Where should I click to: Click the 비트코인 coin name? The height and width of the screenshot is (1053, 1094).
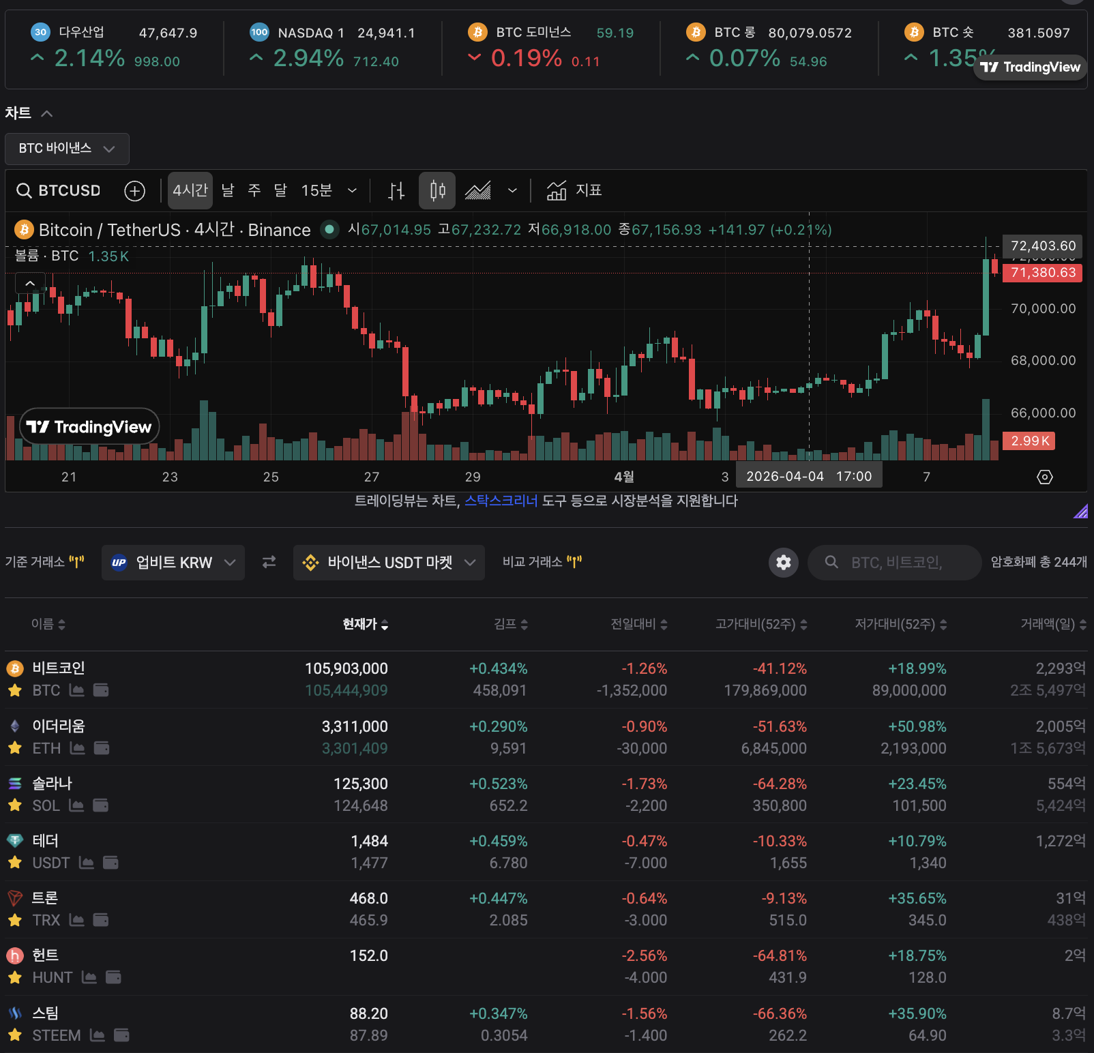point(59,668)
